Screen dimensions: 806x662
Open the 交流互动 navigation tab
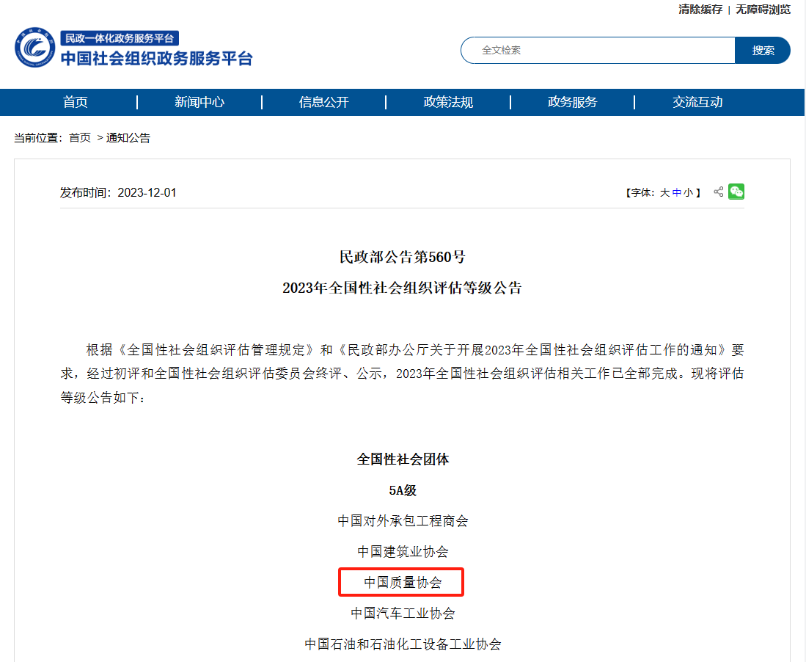tap(697, 102)
